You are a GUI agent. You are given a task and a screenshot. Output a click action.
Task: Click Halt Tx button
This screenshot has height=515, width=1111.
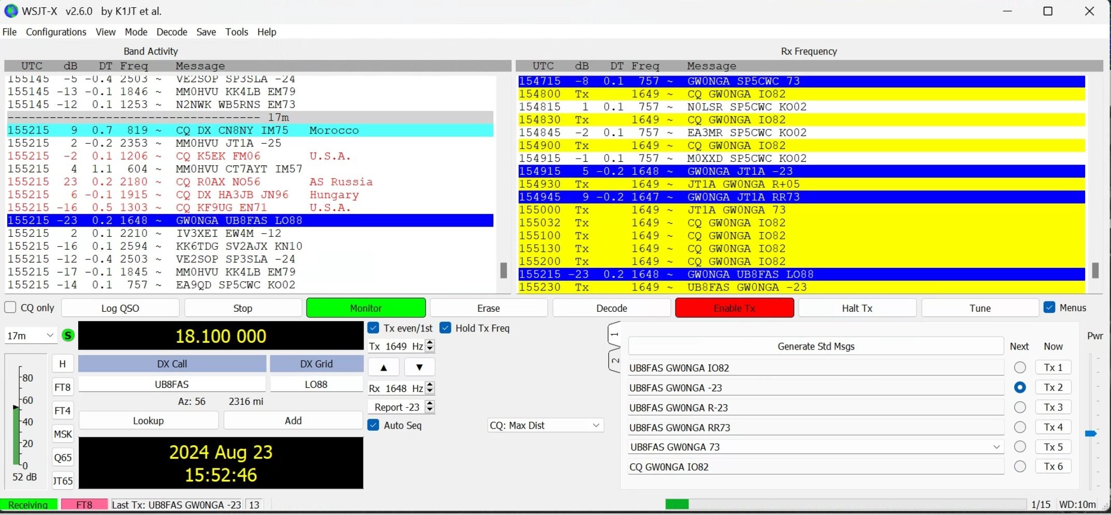(x=857, y=308)
